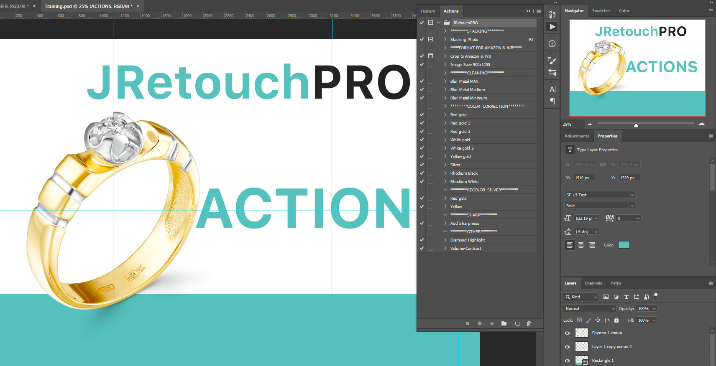Open the Info panel icon
The height and width of the screenshot is (366, 716).
tap(552, 44)
